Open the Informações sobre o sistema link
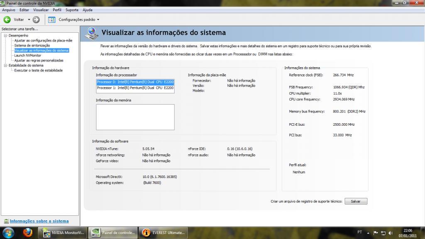Viewport: 425px width, 239px height. click(39, 221)
